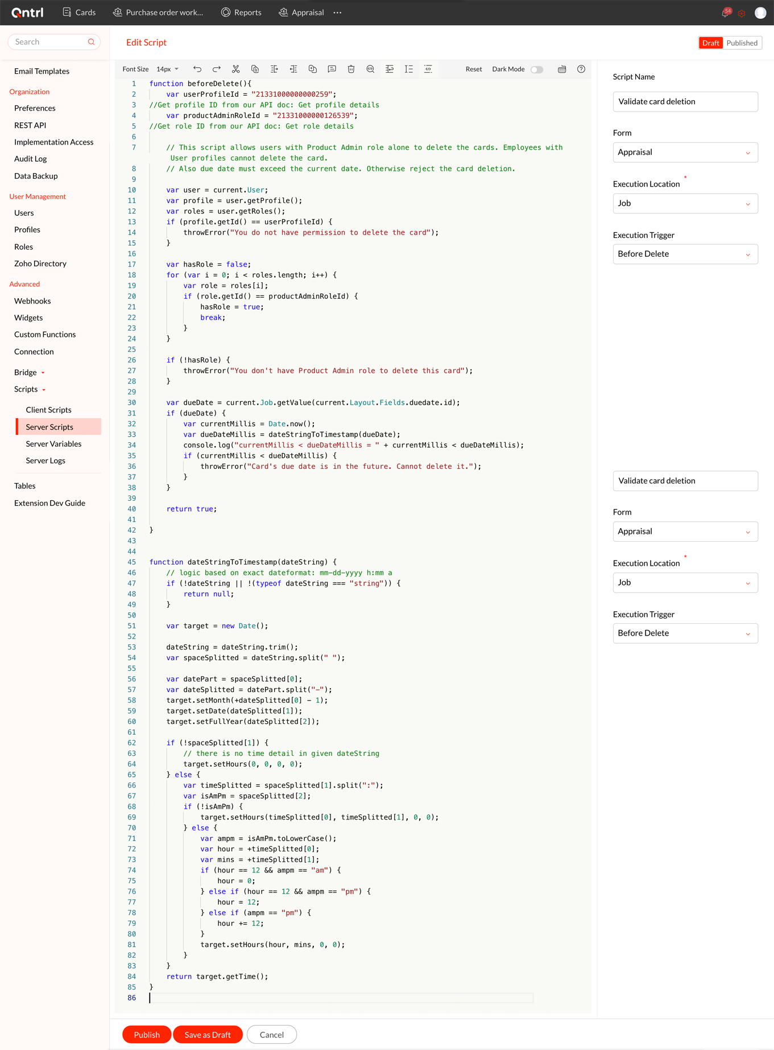Open Connection in sidebar

34,352
